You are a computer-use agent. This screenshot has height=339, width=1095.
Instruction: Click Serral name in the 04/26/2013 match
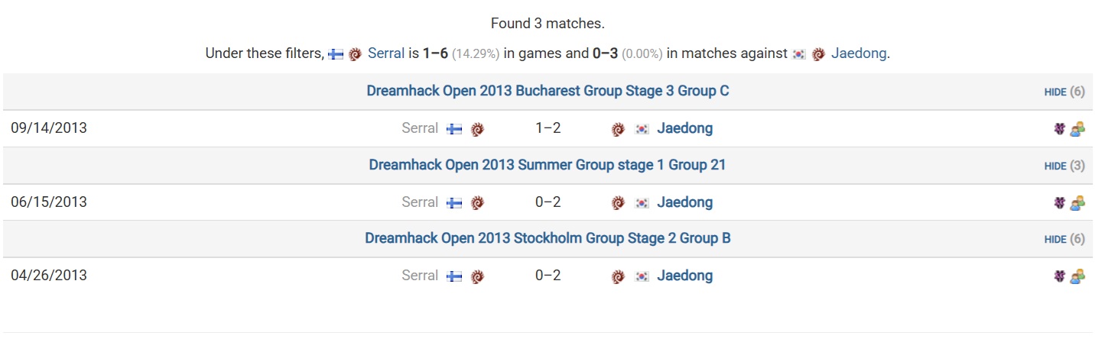420,276
